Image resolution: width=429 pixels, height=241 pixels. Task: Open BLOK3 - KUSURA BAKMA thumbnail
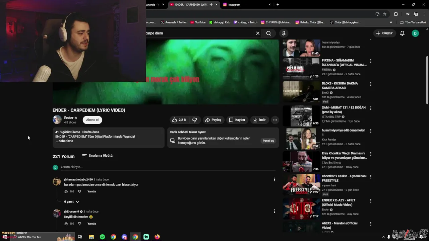point(301,92)
